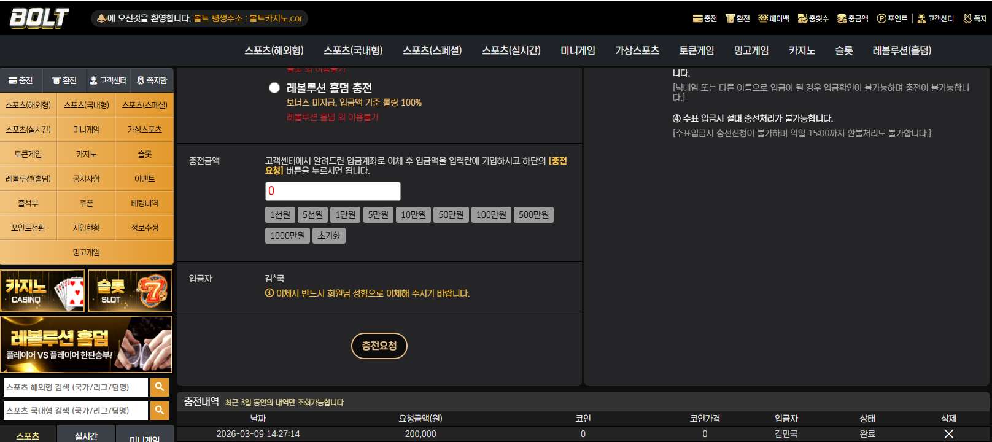This screenshot has width=992, height=442.
Task: Open 환전 icon in top header
Action: [730, 18]
